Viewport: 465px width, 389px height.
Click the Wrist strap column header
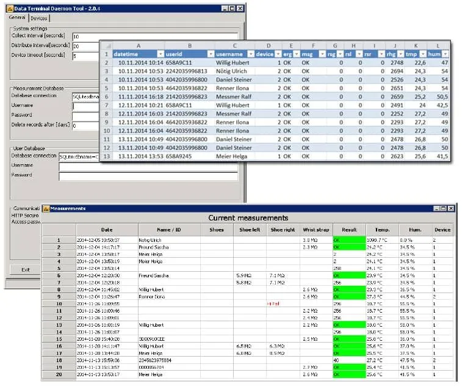(316, 230)
